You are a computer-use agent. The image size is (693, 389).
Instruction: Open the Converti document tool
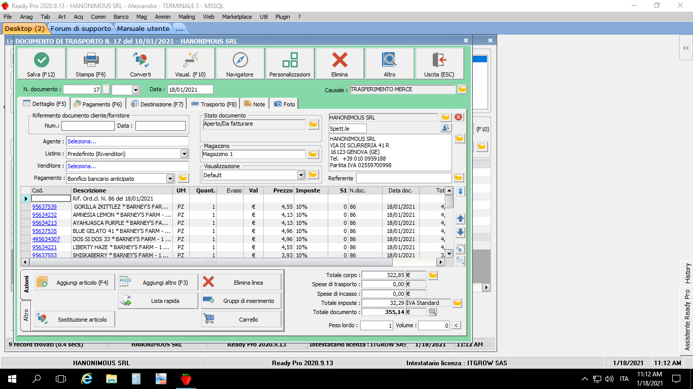pos(141,64)
